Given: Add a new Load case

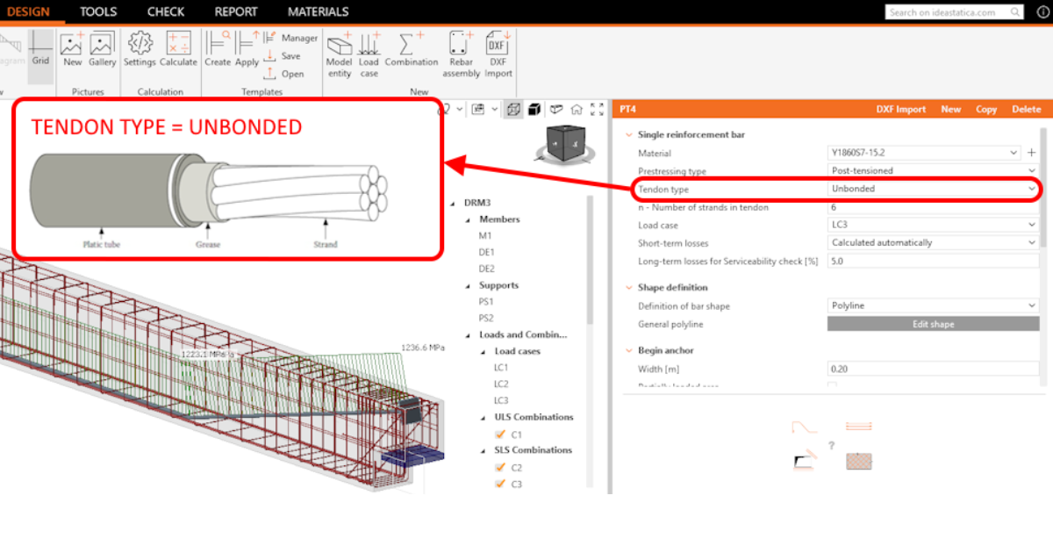Looking at the screenshot, I should pyautogui.click(x=369, y=54).
